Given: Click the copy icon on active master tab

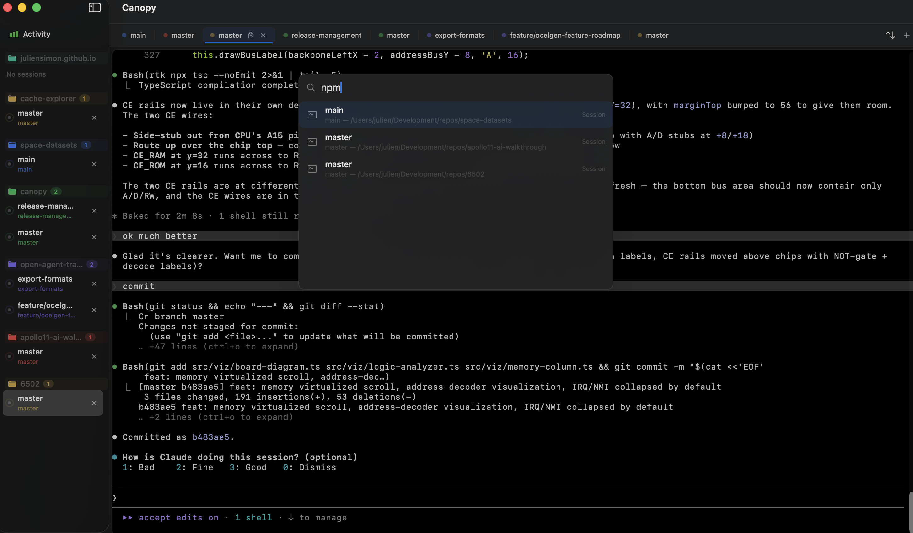Looking at the screenshot, I should coord(250,35).
